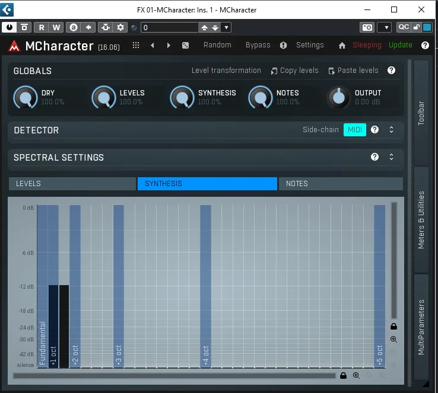438x393 pixels.
Task: Expand the Detector panel
Action: (391, 130)
